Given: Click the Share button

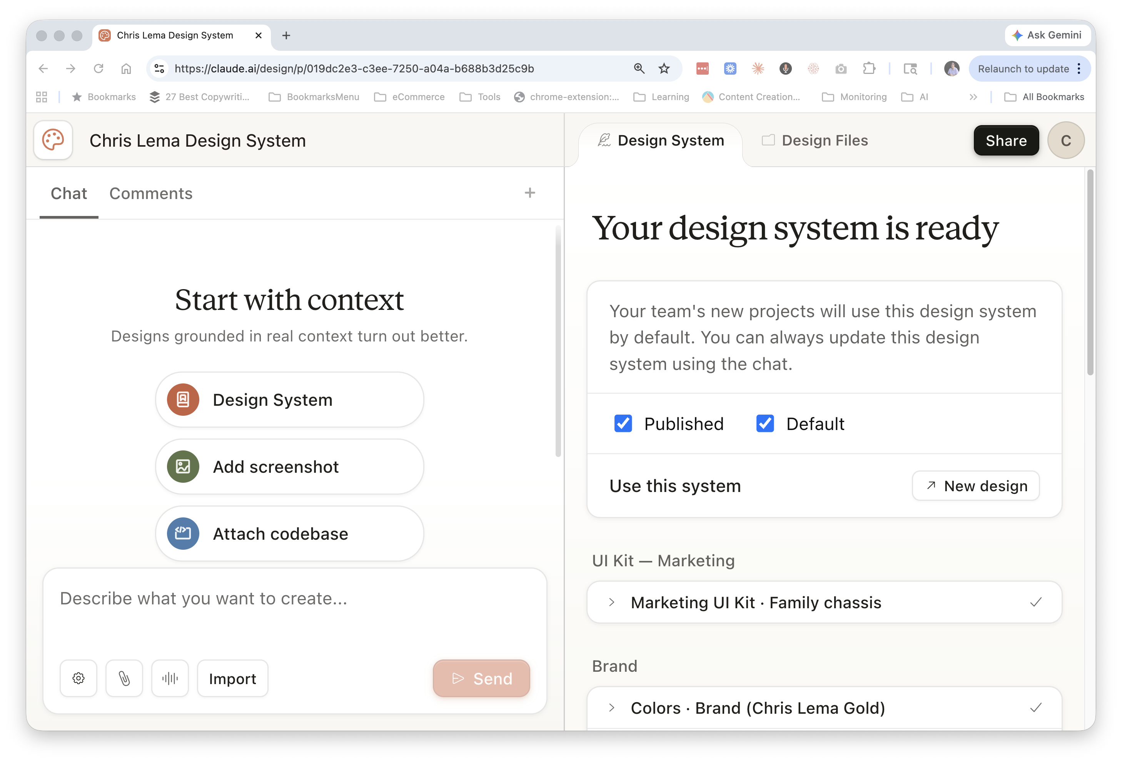Looking at the screenshot, I should click(x=1006, y=141).
